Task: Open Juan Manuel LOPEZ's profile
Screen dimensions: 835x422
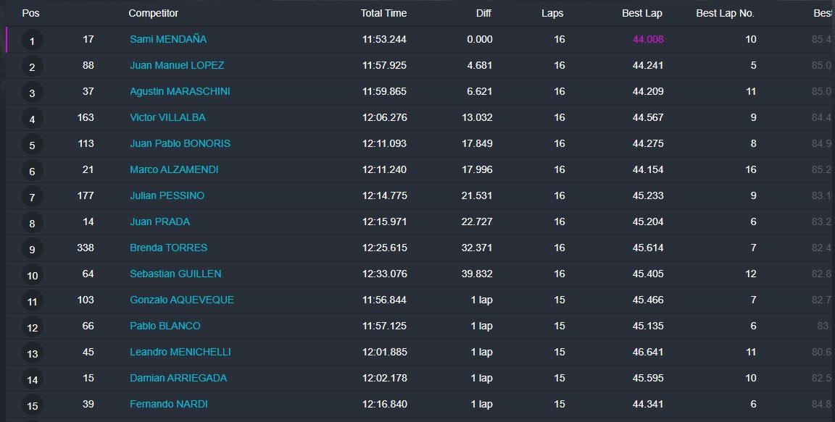Action: (177, 65)
